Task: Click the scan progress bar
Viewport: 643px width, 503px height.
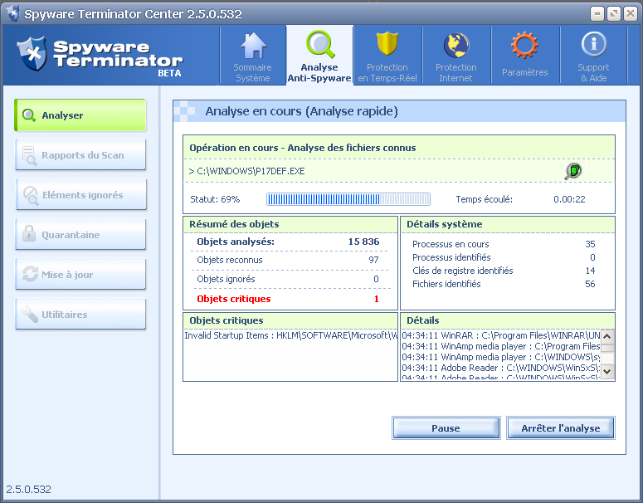Action: click(348, 199)
